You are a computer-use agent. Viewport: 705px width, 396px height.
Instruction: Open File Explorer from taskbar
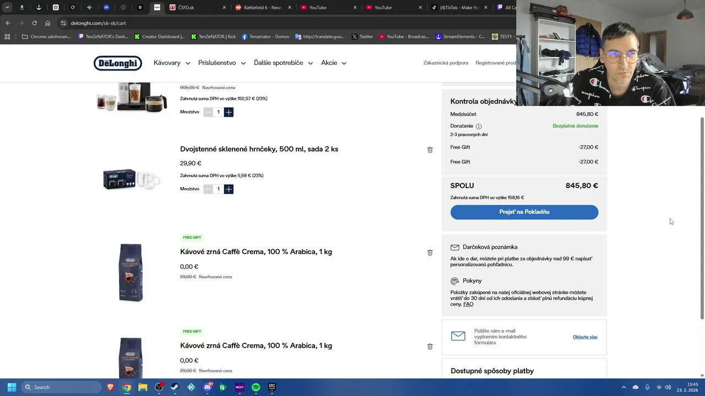tap(143, 387)
